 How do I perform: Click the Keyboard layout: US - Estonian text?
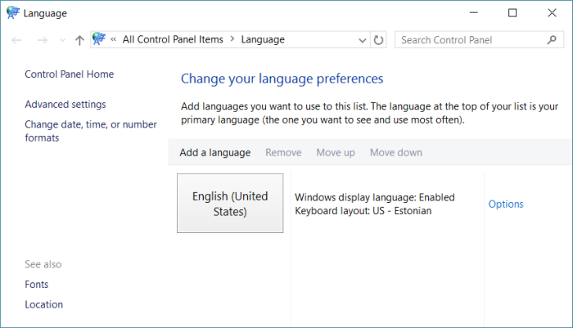(x=363, y=211)
